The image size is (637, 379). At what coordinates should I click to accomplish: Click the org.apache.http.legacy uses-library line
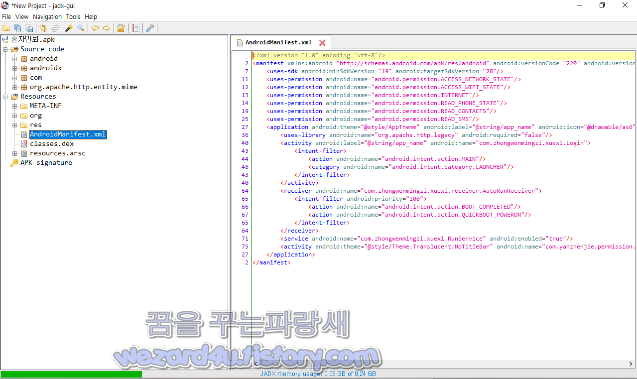(416, 135)
